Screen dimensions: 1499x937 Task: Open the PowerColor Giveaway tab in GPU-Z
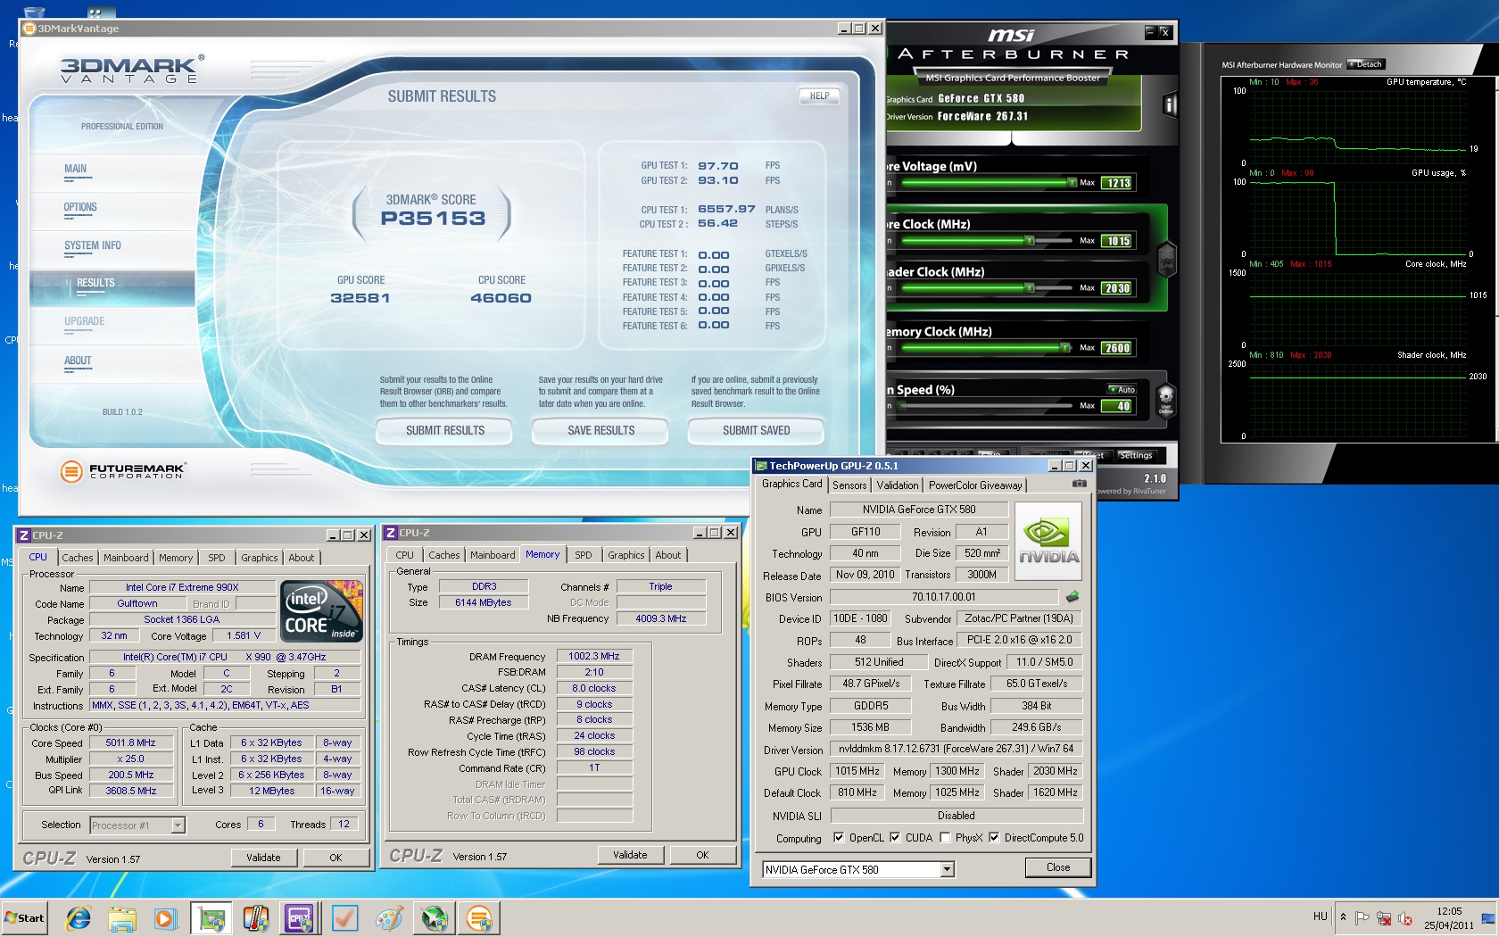pyautogui.click(x=975, y=485)
